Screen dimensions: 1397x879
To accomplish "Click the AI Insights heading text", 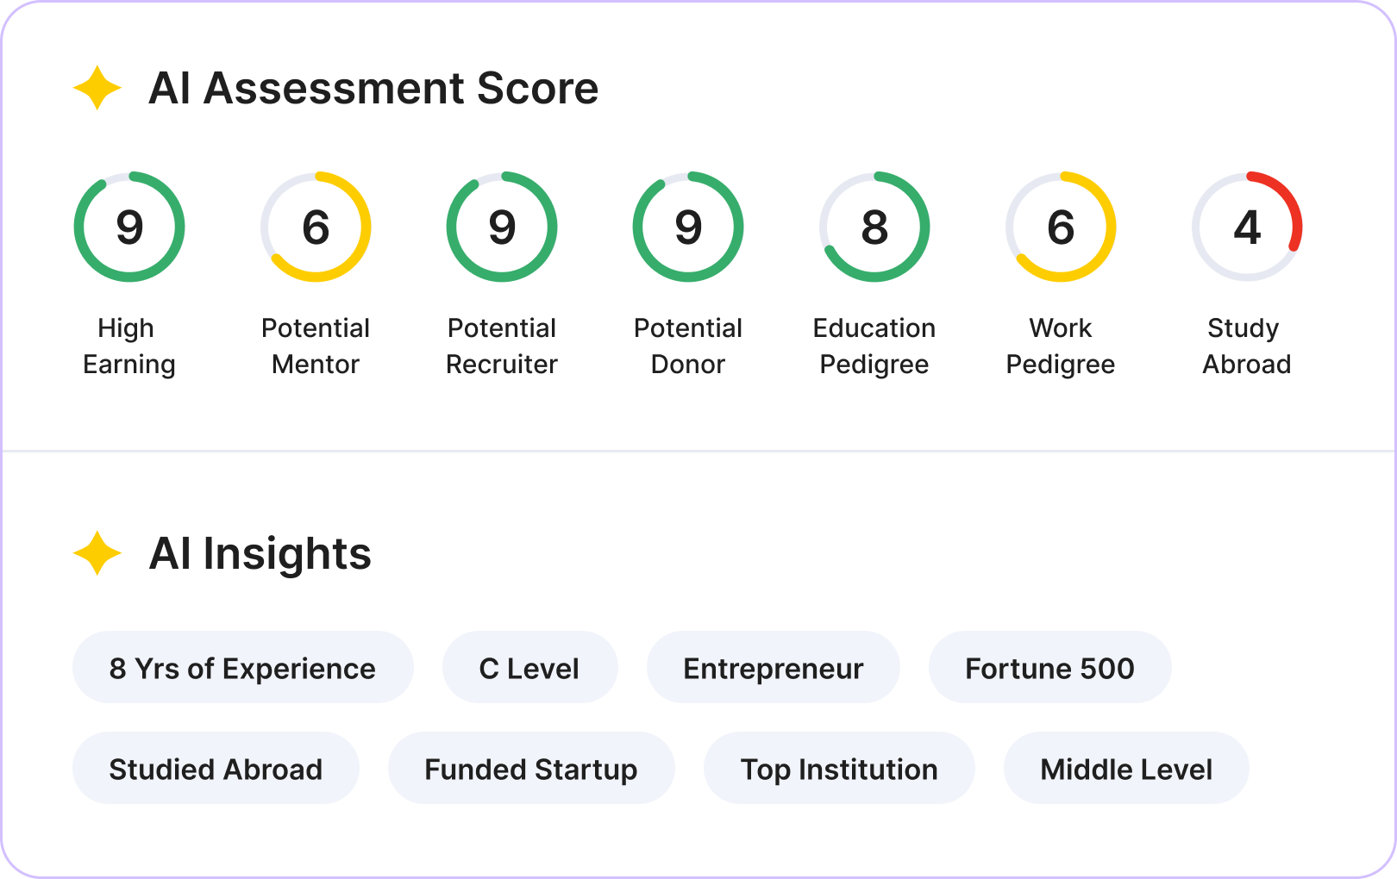I will pos(260,553).
